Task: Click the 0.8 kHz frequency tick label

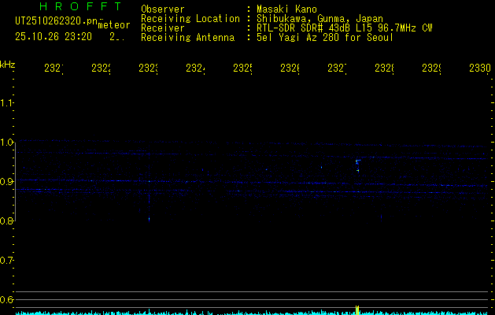Action: (7, 221)
